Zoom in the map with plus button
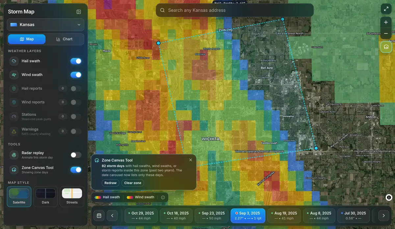Image resolution: width=395 pixels, height=229 pixels. (386, 22)
